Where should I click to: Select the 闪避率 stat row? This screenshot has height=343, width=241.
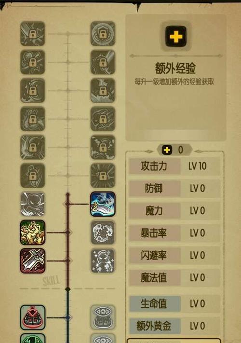click(x=174, y=255)
